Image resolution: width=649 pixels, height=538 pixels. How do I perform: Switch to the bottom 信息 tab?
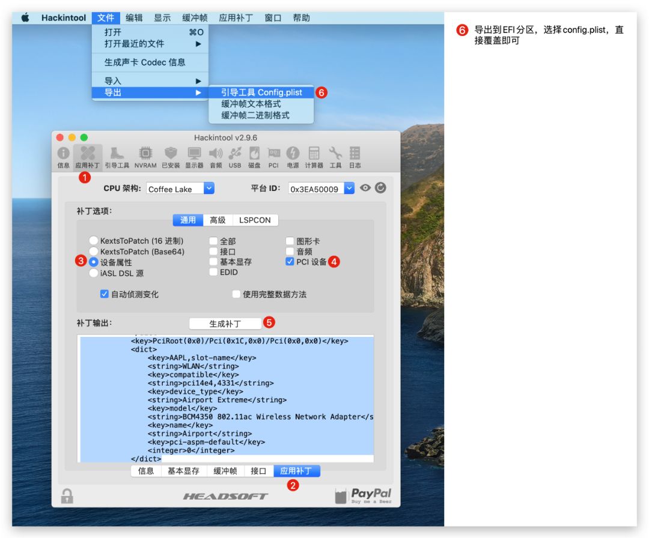click(x=145, y=471)
